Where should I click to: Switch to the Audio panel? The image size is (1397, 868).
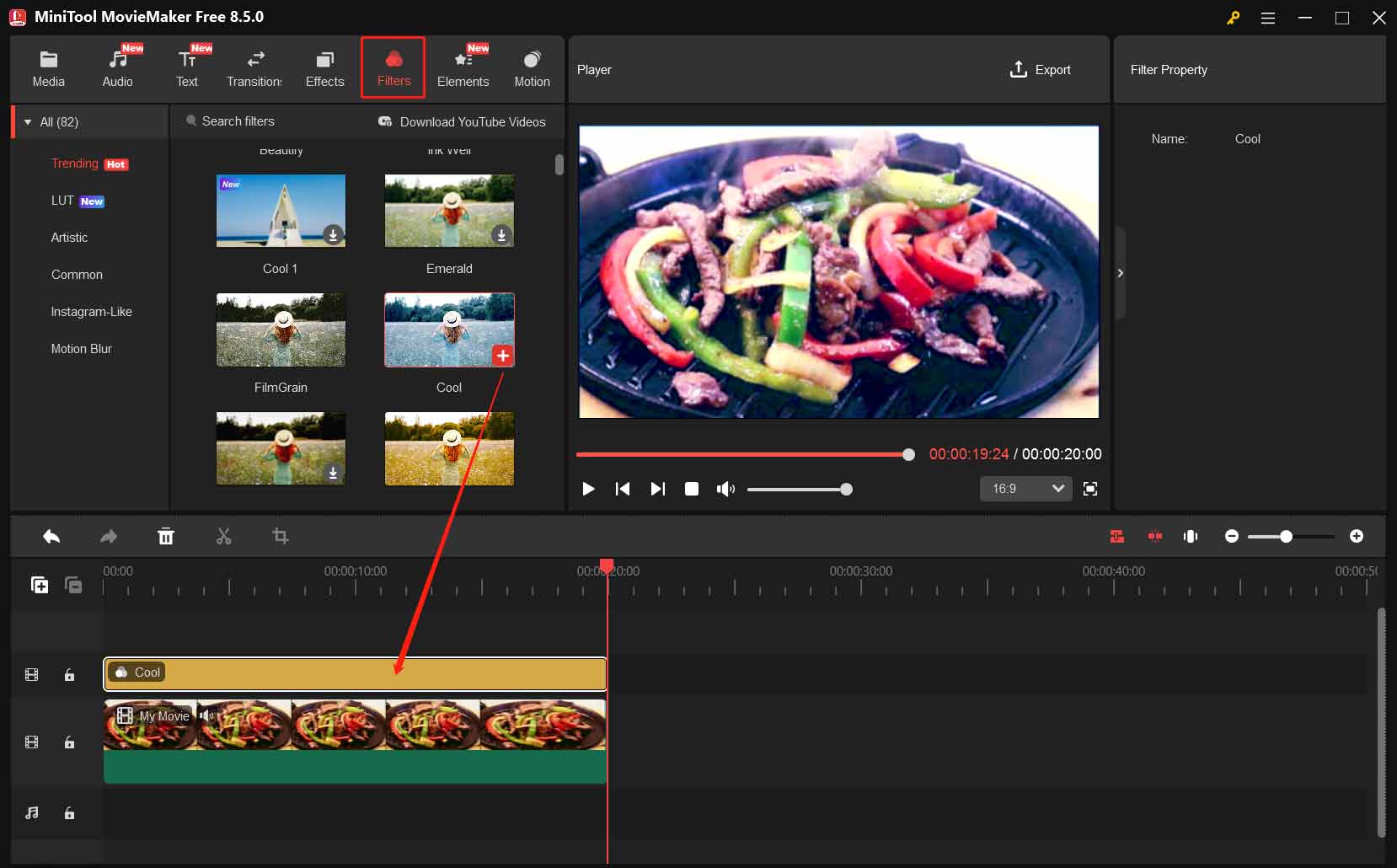[x=117, y=67]
